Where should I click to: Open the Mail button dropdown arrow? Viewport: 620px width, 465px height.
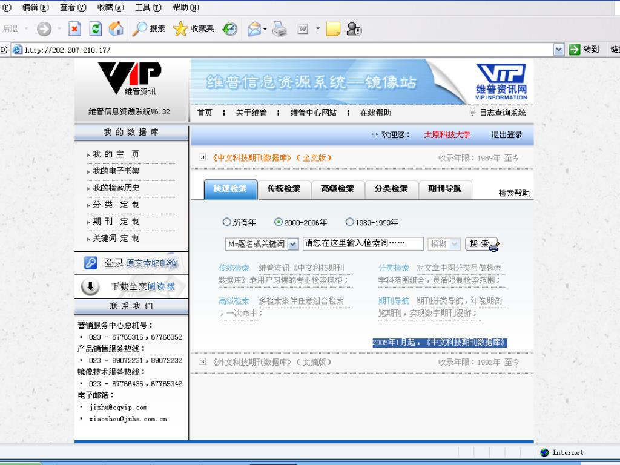(265, 29)
